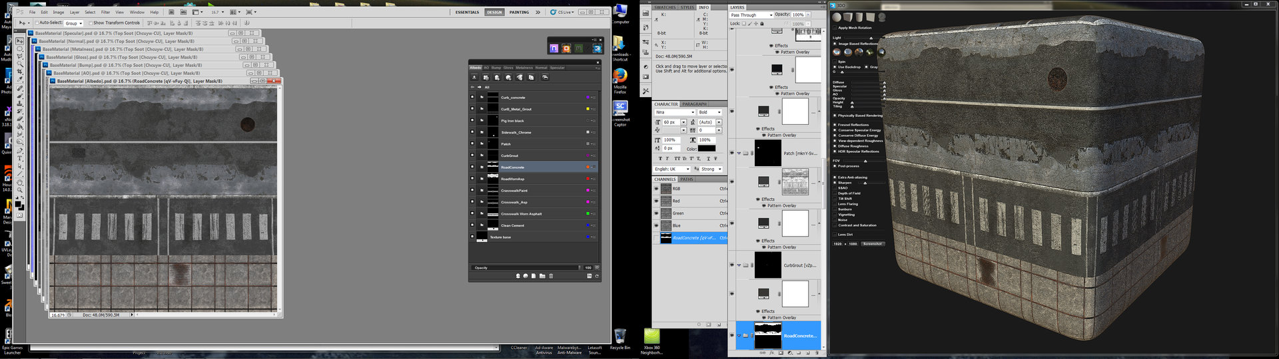Click the DDO orange icon in Quixel launcher

pos(566,49)
